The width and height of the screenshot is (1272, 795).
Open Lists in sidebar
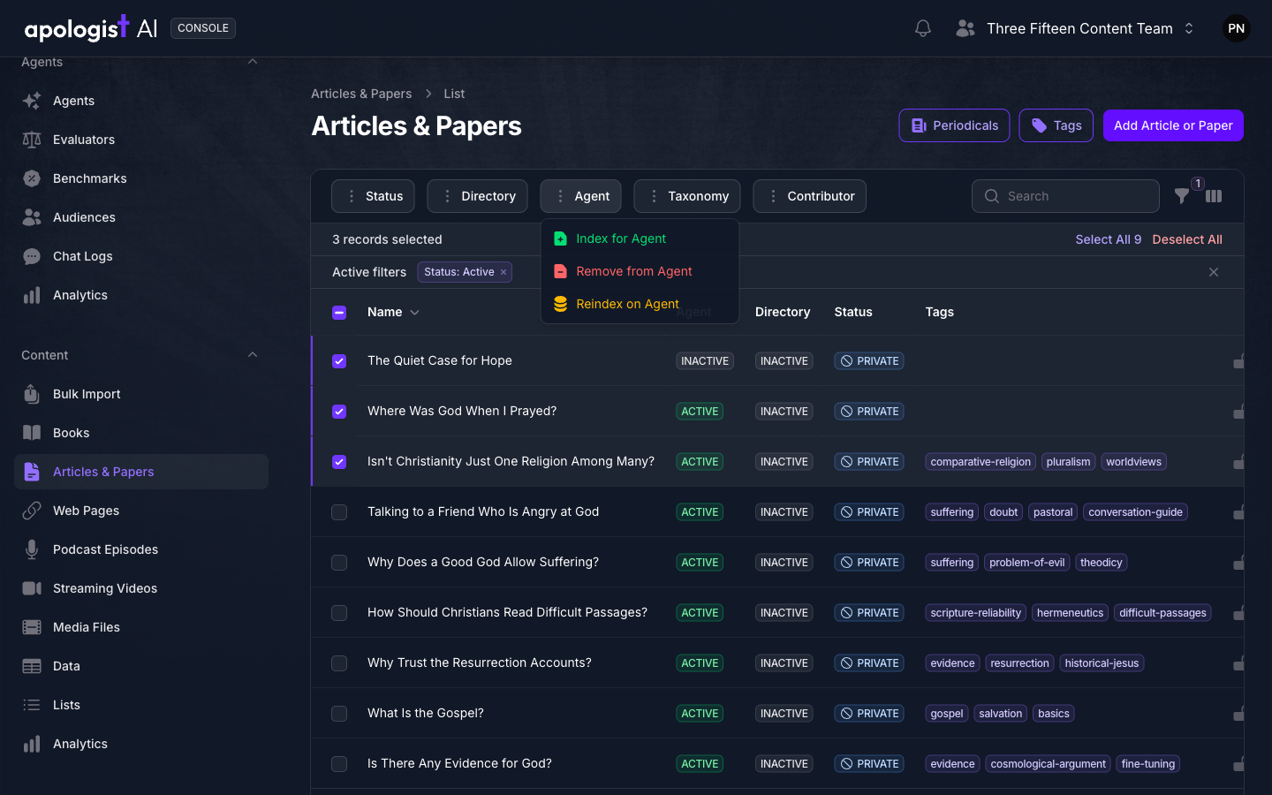click(x=141, y=705)
